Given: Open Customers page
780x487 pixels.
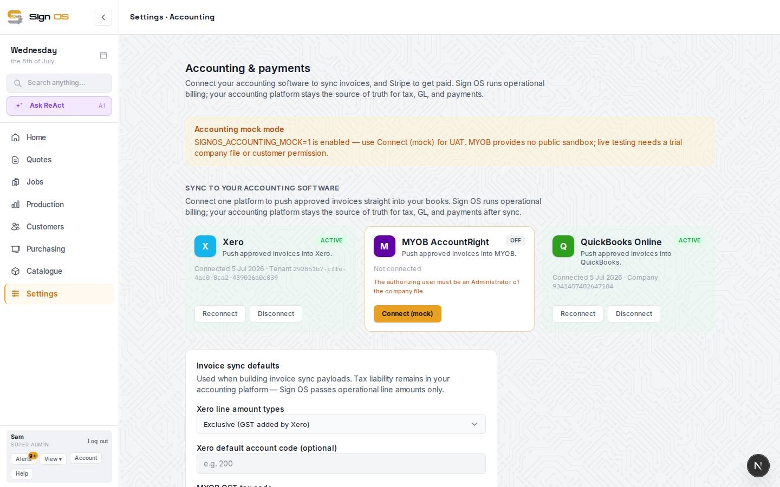Looking at the screenshot, I should (59, 227).
